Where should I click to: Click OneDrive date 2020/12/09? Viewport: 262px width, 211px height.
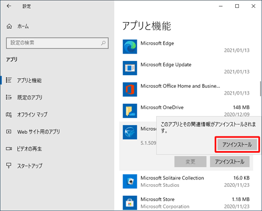(x=237, y=114)
